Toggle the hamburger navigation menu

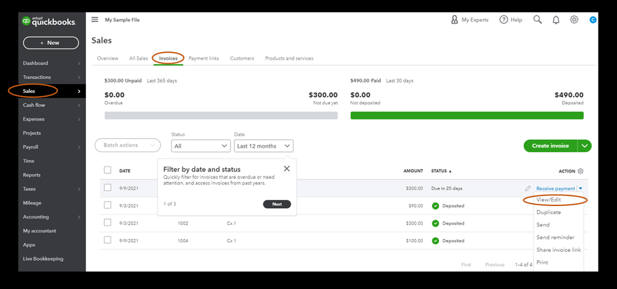tap(95, 20)
